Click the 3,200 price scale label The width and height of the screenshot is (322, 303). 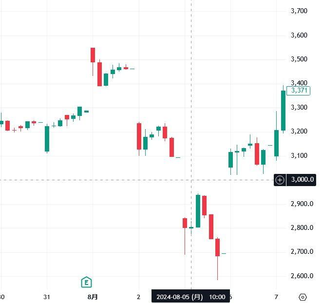coord(298,132)
